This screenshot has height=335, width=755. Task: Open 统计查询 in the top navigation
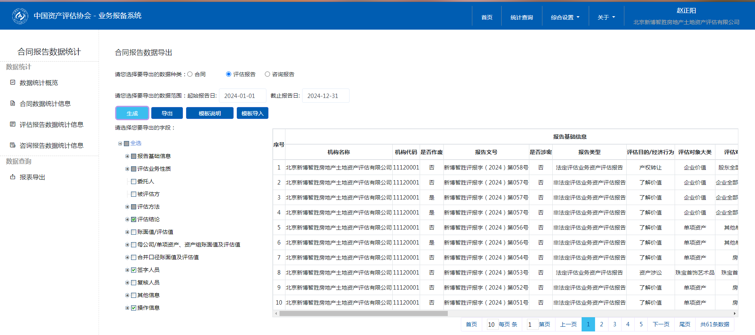[x=521, y=17]
